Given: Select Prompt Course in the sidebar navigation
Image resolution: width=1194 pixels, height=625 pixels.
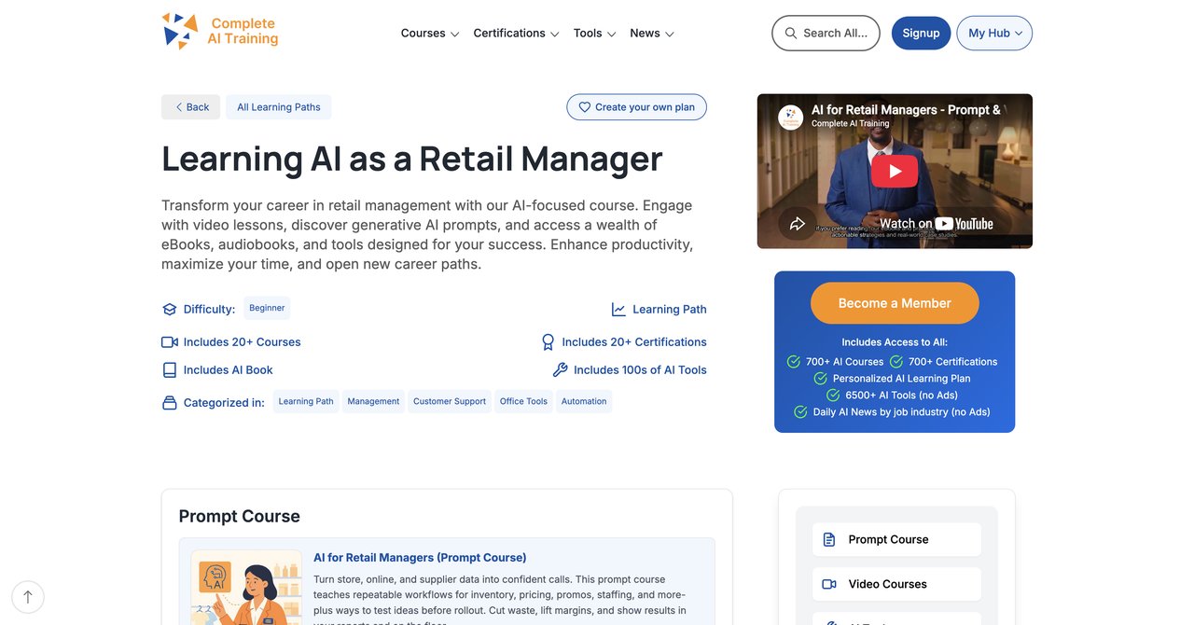Looking at the screenshot, I should click(x=896, y=539).
